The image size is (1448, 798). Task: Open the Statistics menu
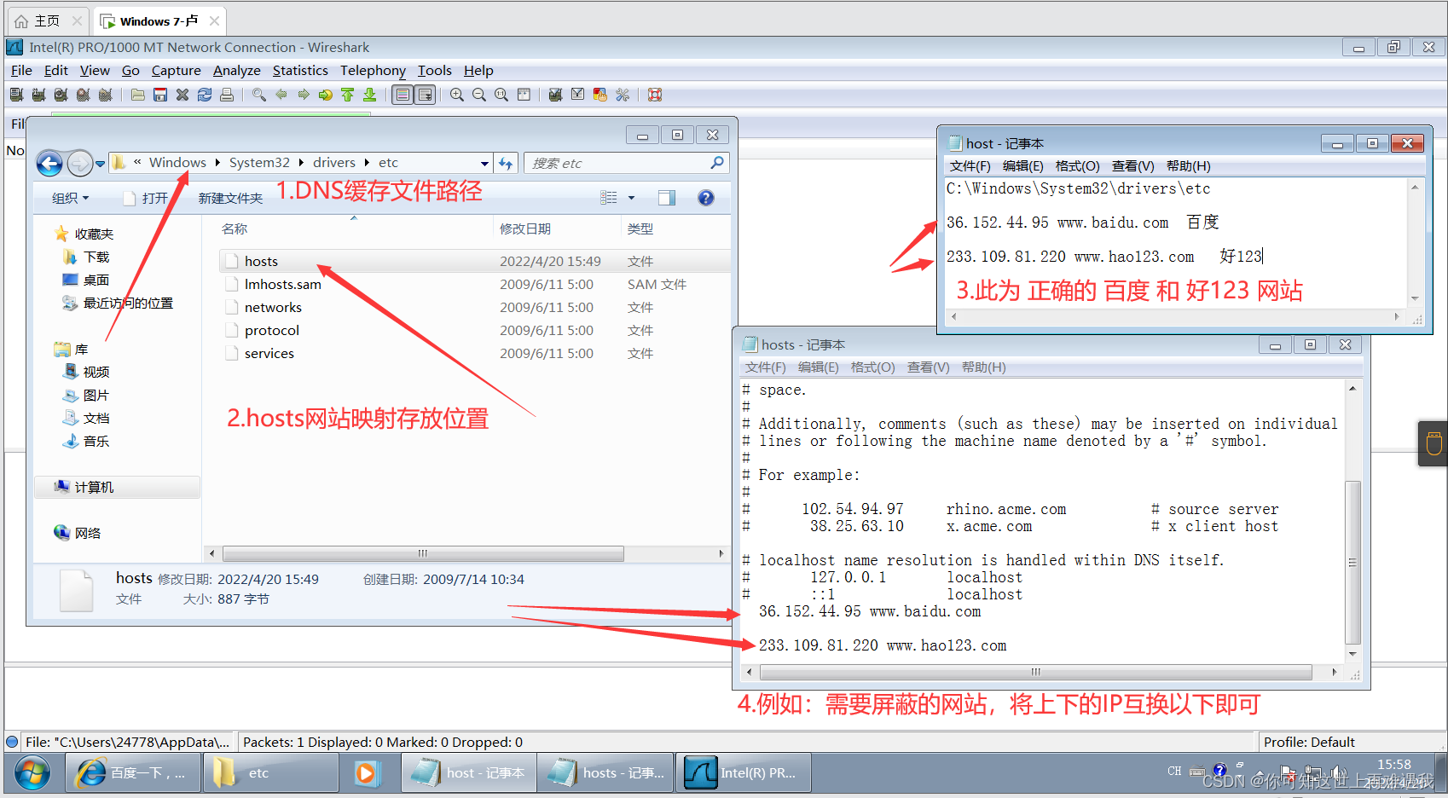point(300,71)
